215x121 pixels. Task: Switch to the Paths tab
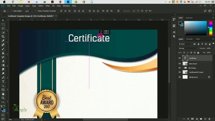click(198, 39)
